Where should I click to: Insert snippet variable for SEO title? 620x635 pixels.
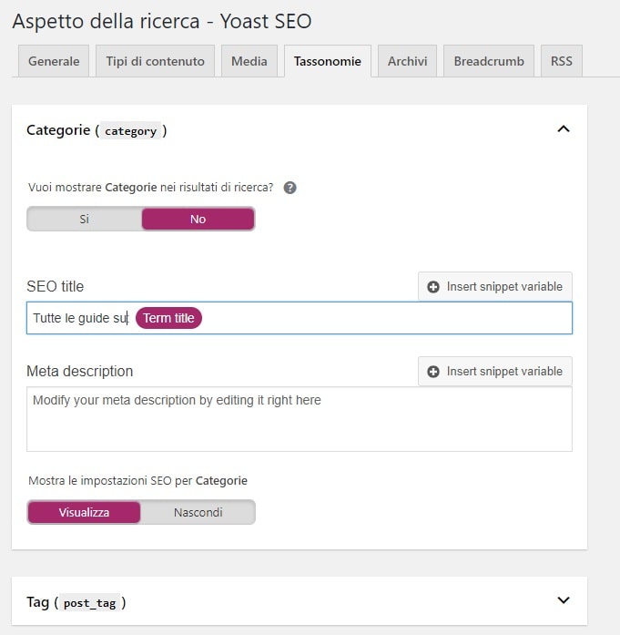(495, 287)
